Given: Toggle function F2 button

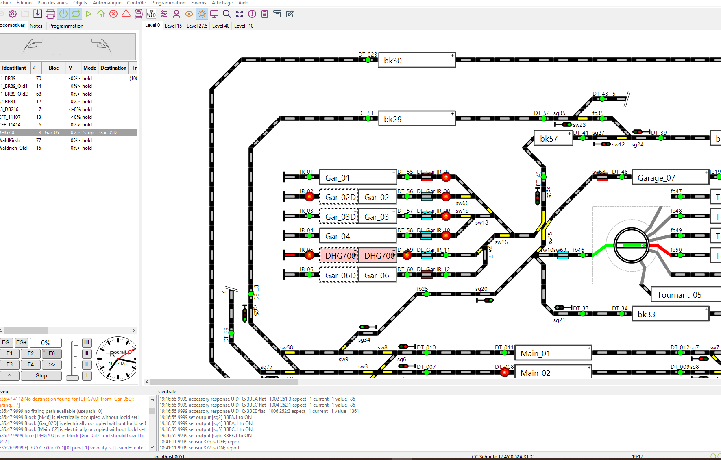Looking at the screenshot, I should [x=30, y=354].
